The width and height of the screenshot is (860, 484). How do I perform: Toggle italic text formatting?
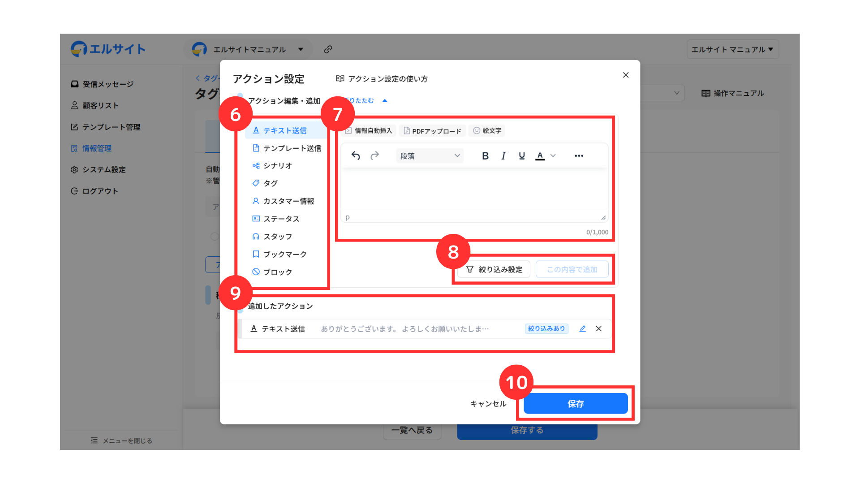(503, 156)
